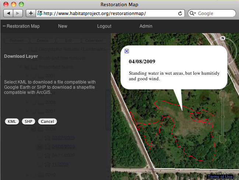Click the Brush and tree removal row
This screenshot has width=239, height=180.
pyautogui.click(x=62, y=58)
